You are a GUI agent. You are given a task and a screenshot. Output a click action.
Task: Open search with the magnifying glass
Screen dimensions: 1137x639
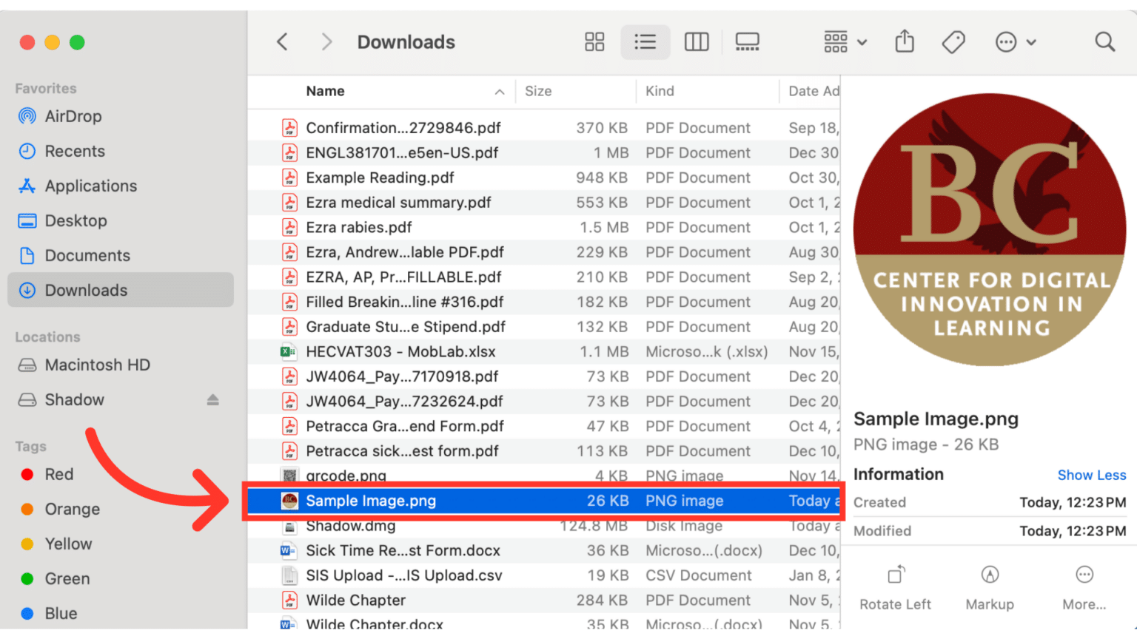pos(1104,41)
